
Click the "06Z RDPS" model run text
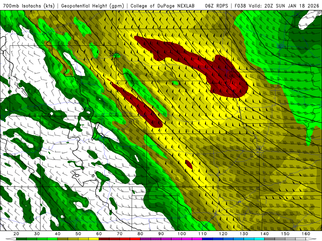(217, 6)
